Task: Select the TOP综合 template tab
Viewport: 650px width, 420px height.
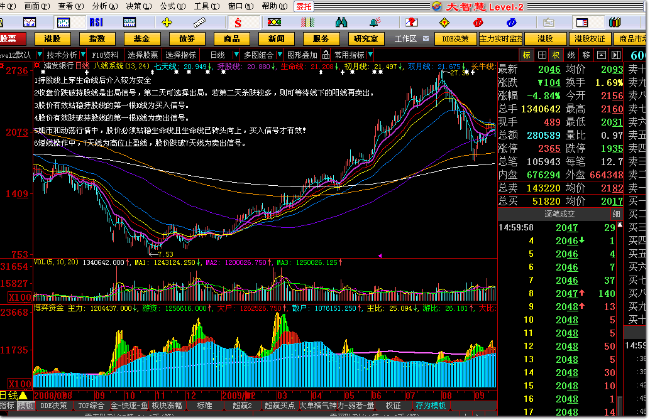Action: coord(91,406)
